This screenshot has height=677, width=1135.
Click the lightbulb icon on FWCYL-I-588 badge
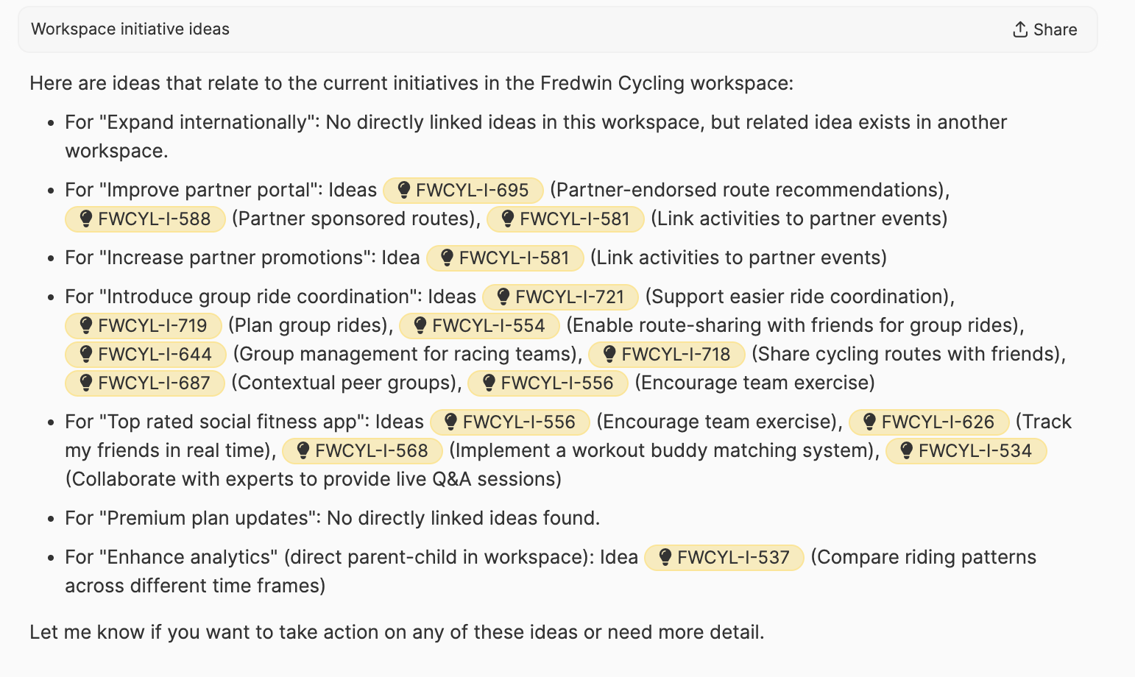coord(85,219)
